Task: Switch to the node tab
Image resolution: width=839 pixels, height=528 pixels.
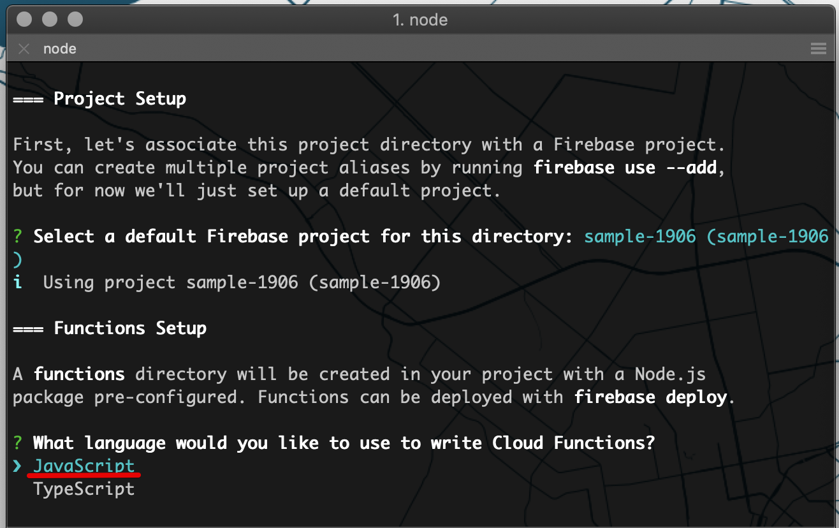Action: 60,49
